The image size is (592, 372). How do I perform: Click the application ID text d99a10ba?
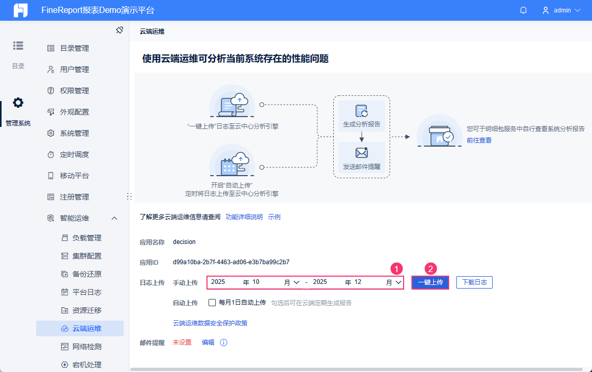click(x=231, y=262)
